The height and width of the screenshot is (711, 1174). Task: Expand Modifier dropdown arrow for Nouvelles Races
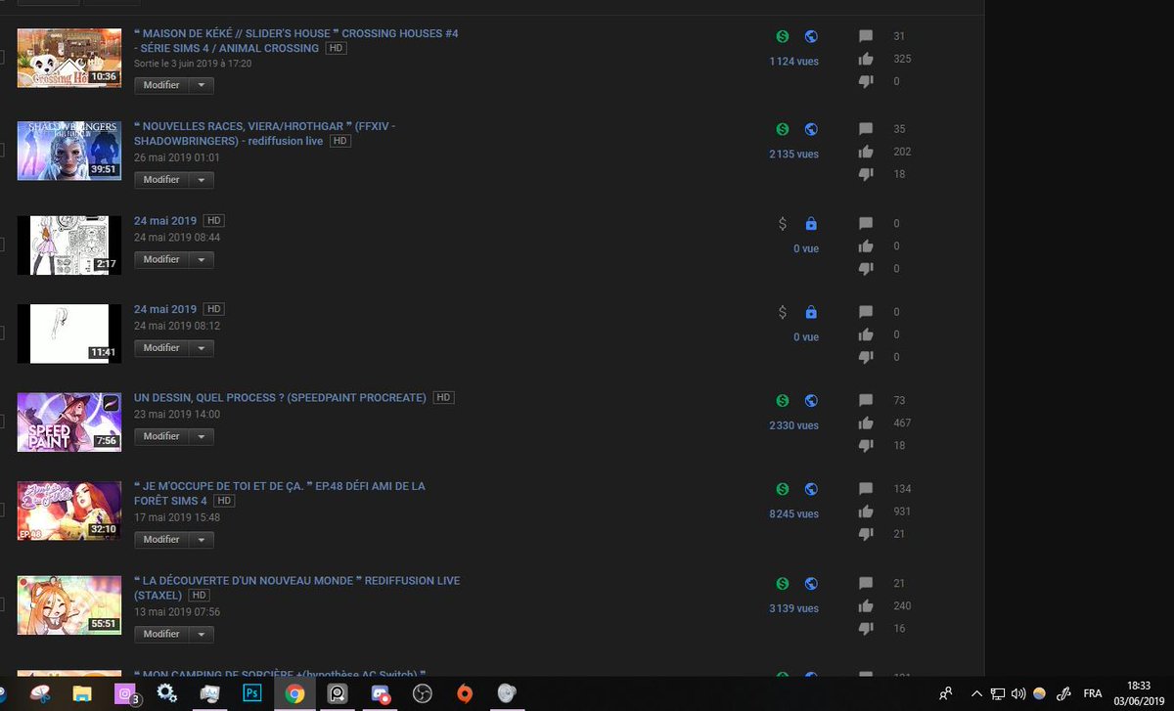202,180
